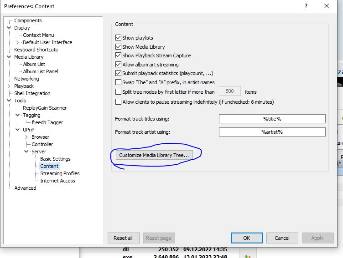Click the Reset all button

123,238
